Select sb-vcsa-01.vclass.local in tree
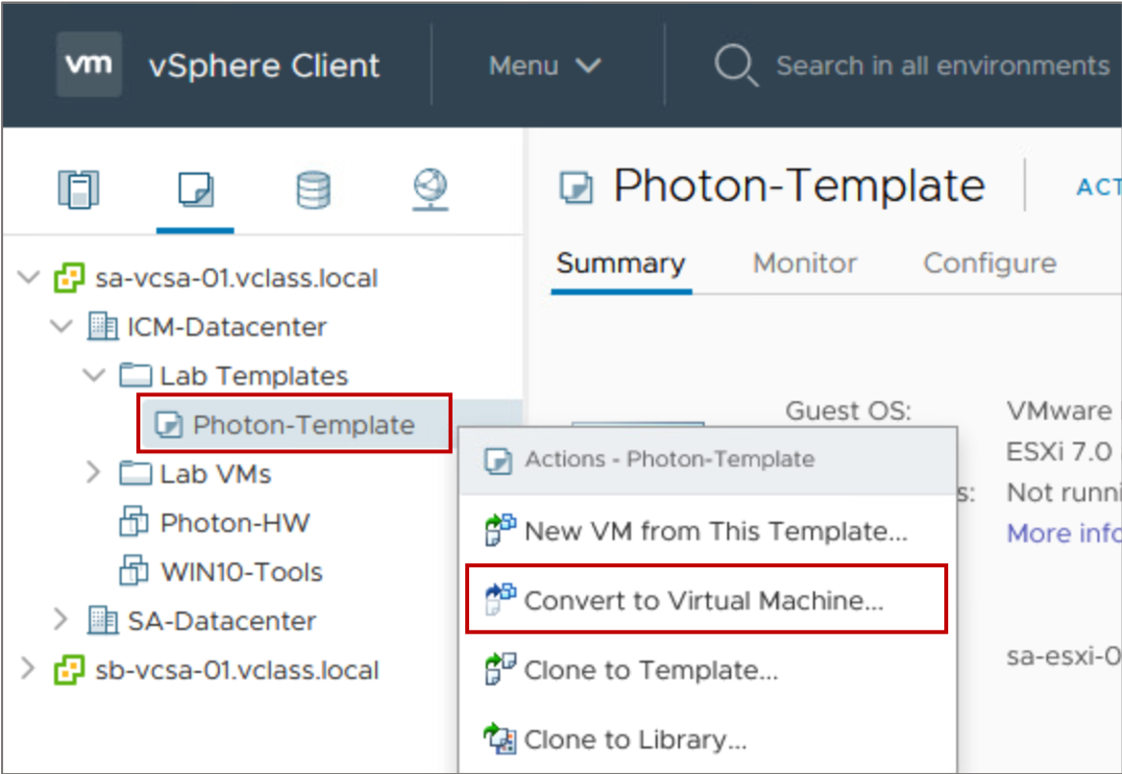The height and width of the screenshot is (774, 1122). coord(237,670)
